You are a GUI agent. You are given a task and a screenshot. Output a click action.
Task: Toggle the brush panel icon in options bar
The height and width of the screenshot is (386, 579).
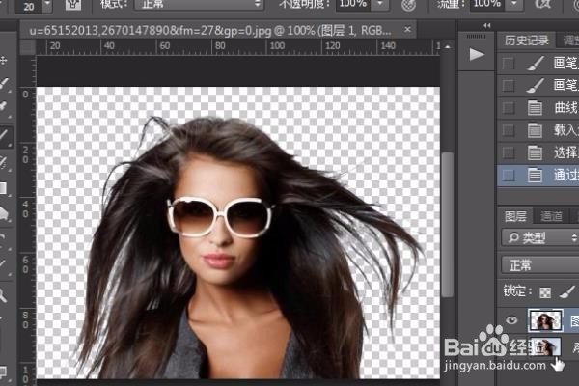(x=73, y=5)
